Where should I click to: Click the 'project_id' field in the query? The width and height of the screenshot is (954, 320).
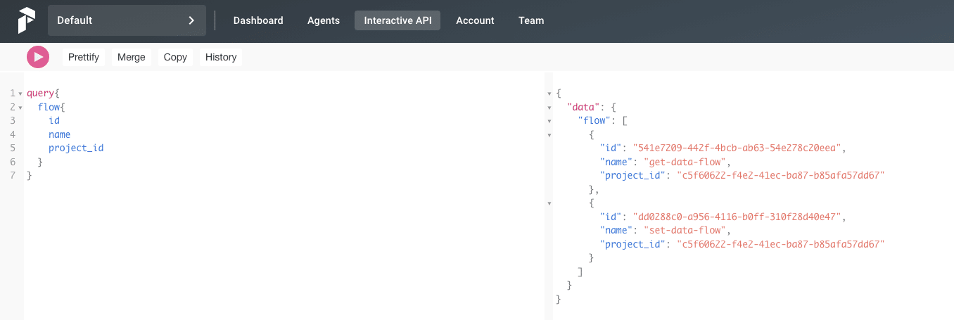76,148
